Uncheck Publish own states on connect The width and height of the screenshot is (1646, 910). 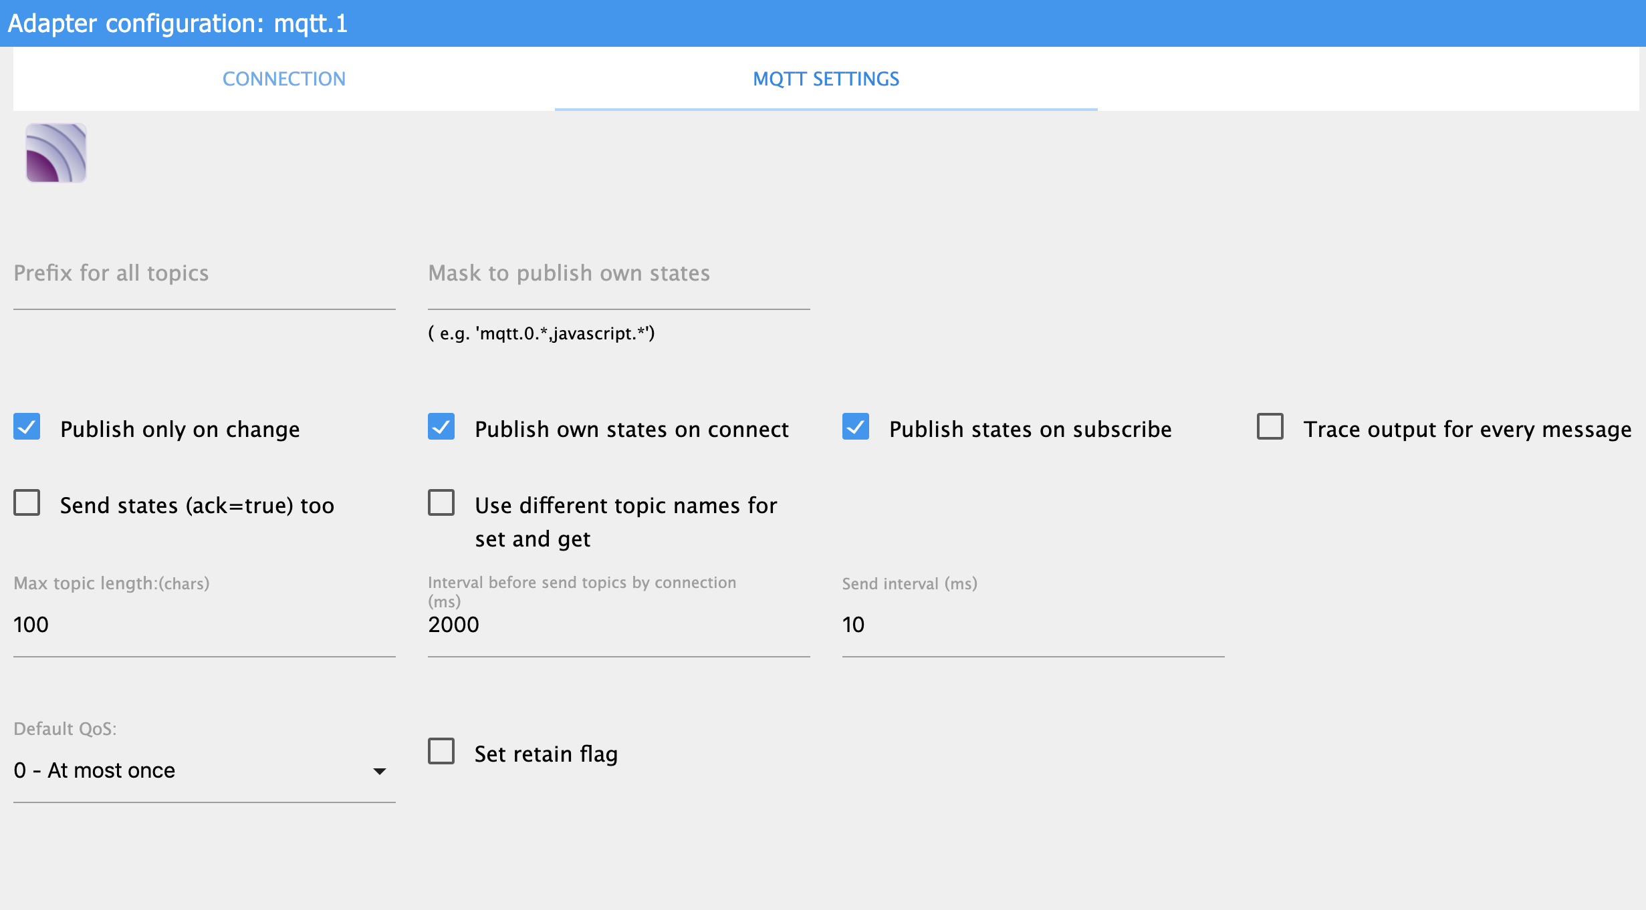click(x=441, y=427)
